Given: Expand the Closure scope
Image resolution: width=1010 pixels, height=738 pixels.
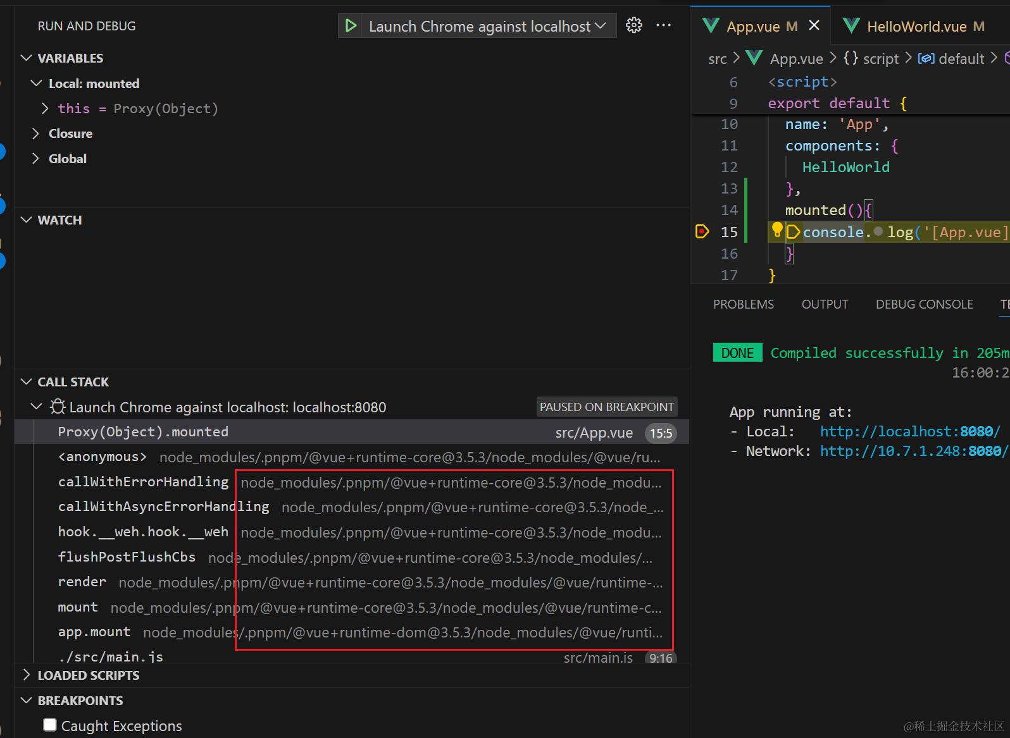Looking at the screenshot, I should click(x=35, y=133).
